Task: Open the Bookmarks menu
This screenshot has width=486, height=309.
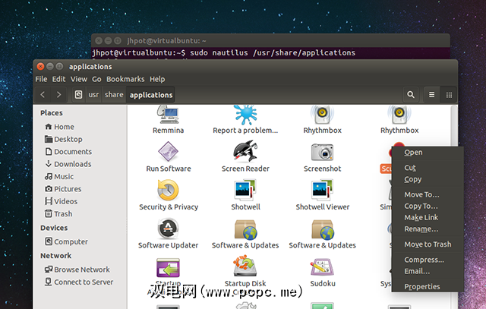Action: point(125,79)
